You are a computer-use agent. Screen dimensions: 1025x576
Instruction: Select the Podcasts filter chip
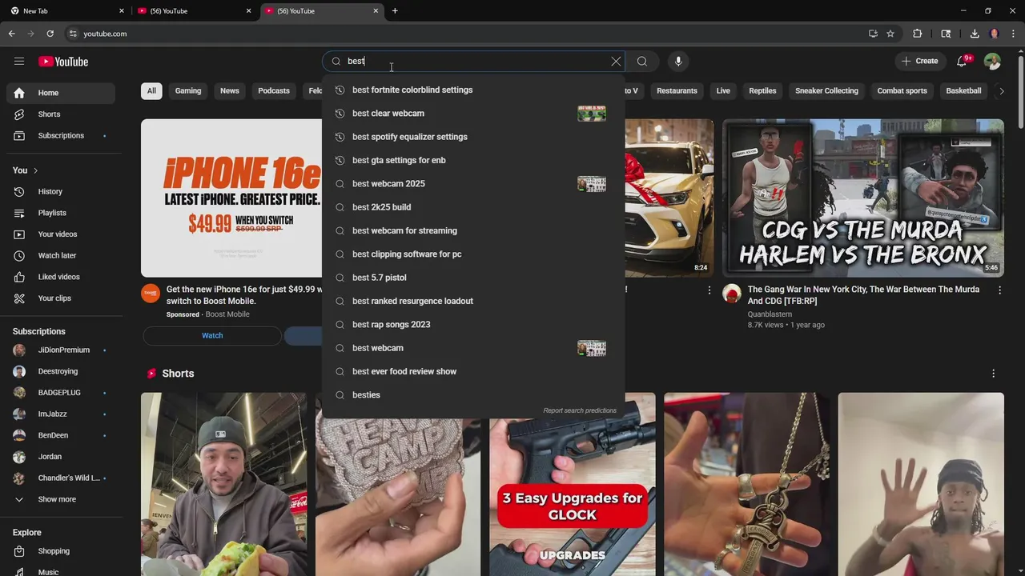[274, 90]
